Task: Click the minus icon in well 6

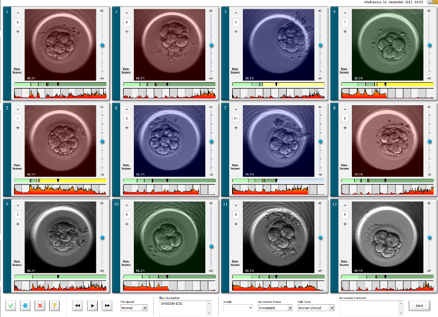Action: (x=127, y=108)
